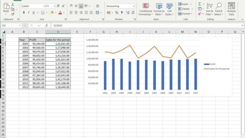Click the vertical scrollbar up arrow
Image resolution: width=245 pixels, height=138 pixels.
coord(243,32)
